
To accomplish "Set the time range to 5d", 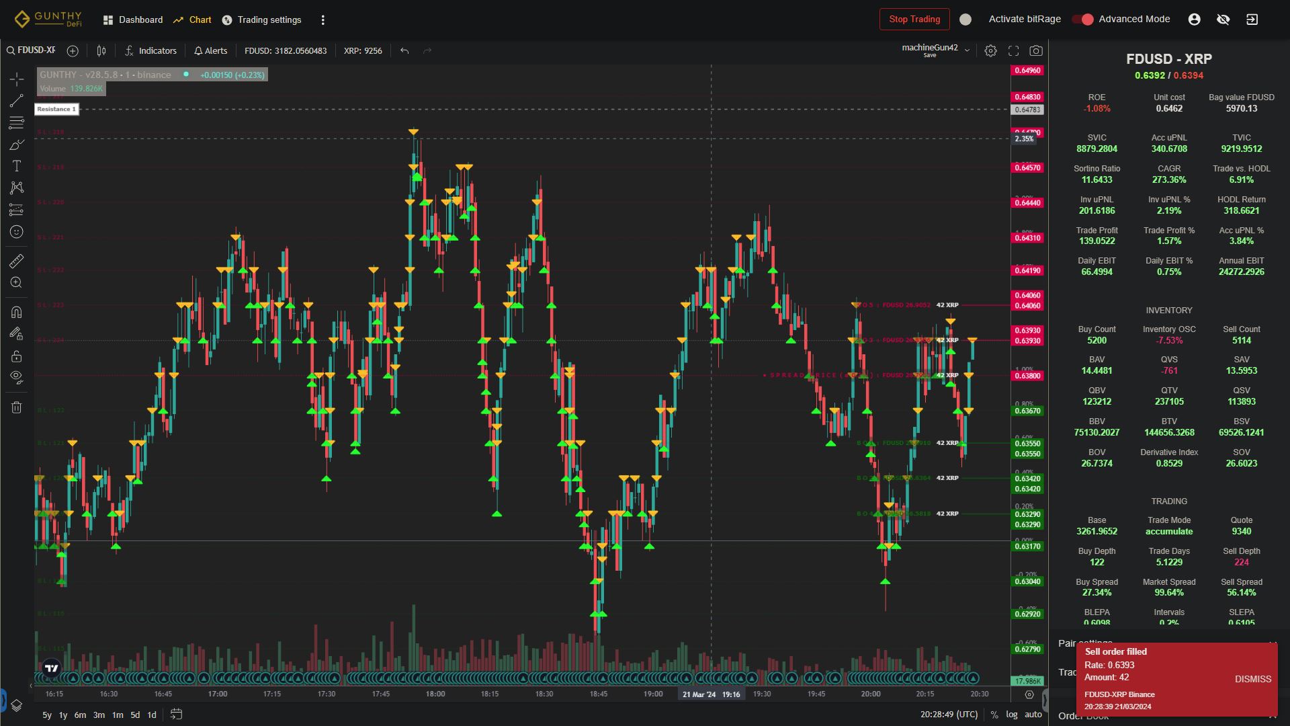I will click(x=135, y=715).
